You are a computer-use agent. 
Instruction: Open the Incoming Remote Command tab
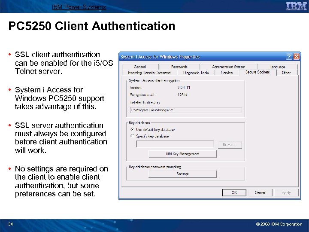point(149,73)
